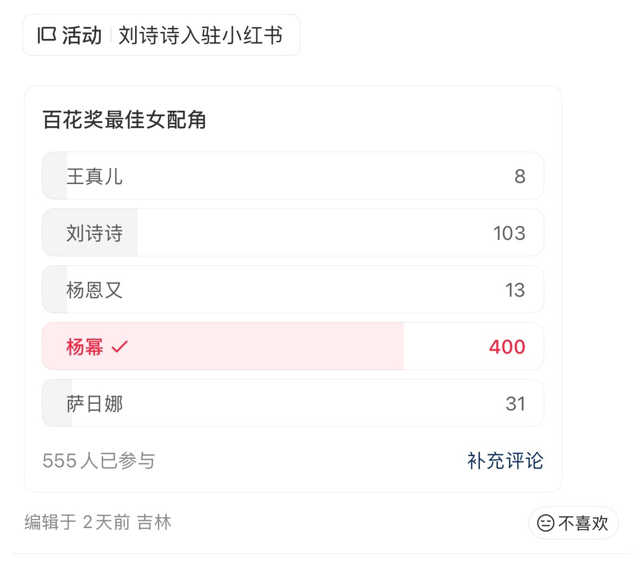Open 补充评论 link

(505, 461)
